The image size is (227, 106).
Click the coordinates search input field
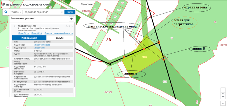[42, 12]
